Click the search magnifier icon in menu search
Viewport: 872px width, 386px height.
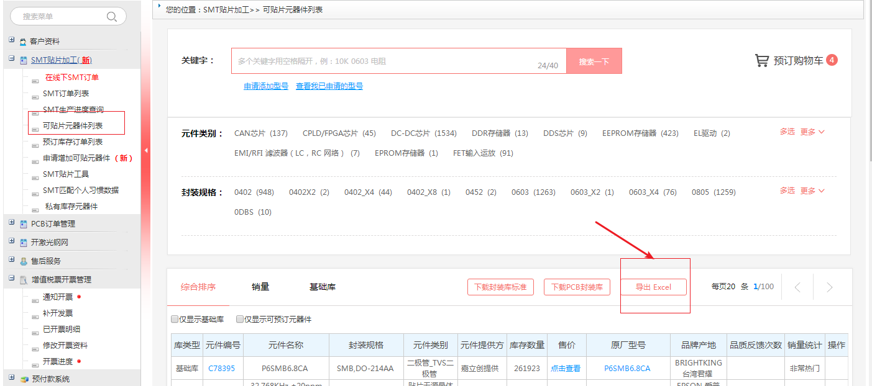[112, 17]
